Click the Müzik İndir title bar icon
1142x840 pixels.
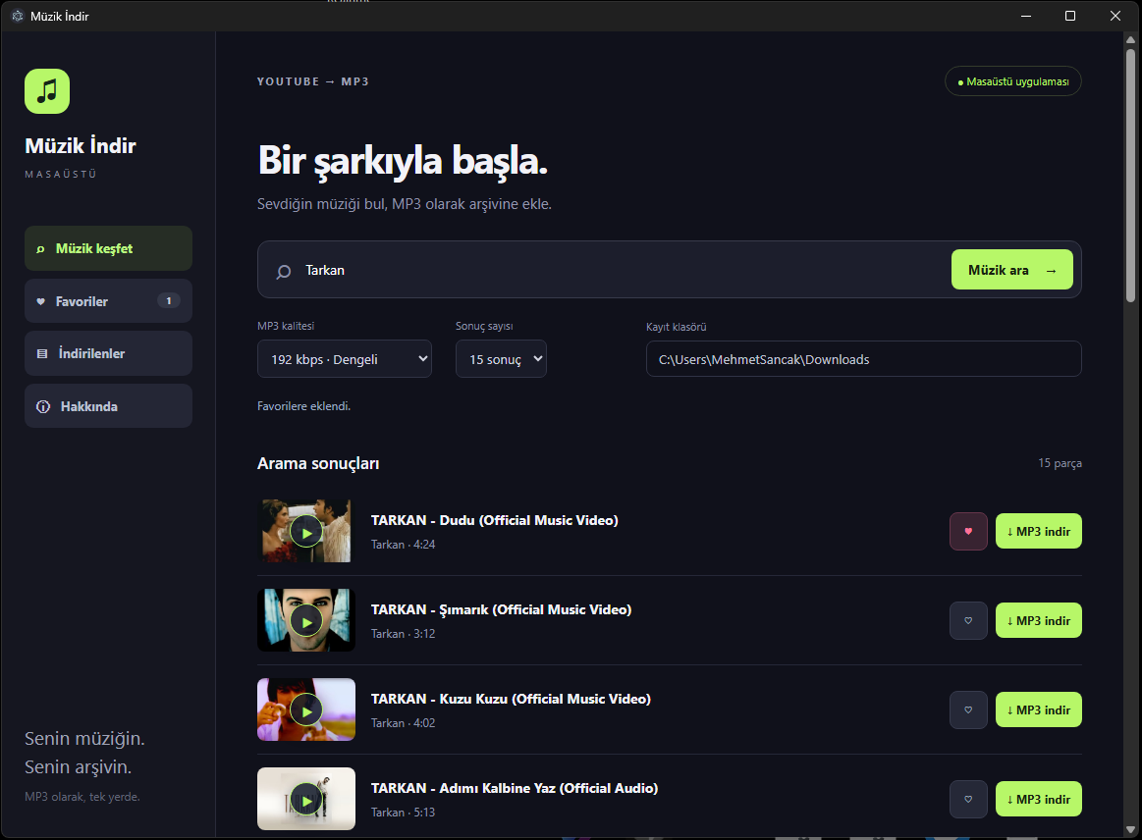point(18,16)
